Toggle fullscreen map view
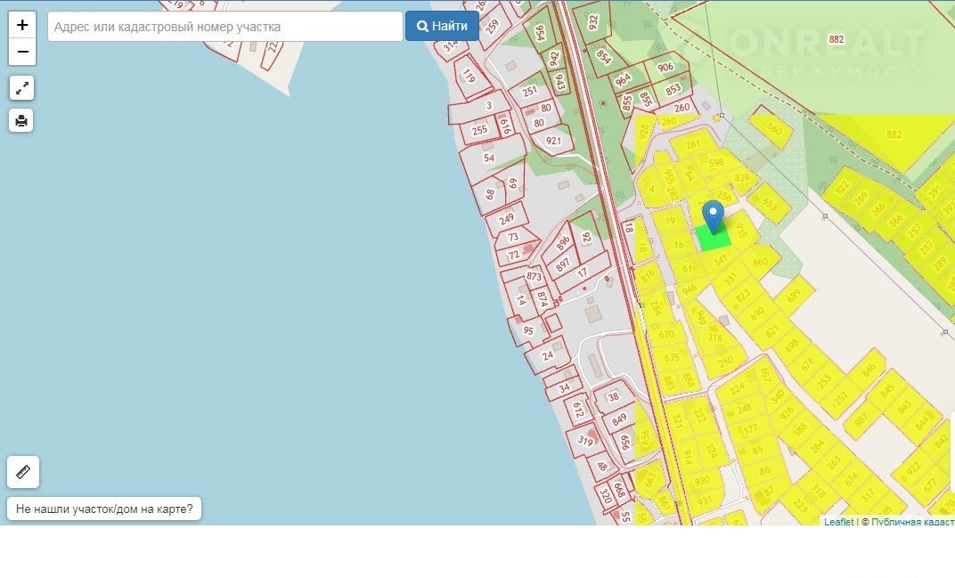The width and height of the screenshot is (955, 578). tap(21, 88)
